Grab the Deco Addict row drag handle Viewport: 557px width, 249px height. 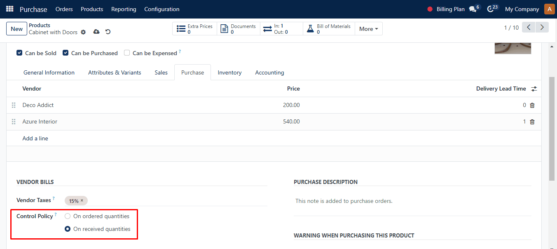click(14, 105)
